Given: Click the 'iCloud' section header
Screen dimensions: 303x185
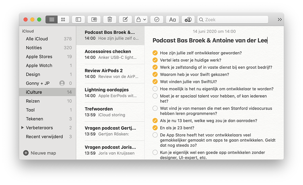Looking at the screenshot, I should click(x=28, y=31).
